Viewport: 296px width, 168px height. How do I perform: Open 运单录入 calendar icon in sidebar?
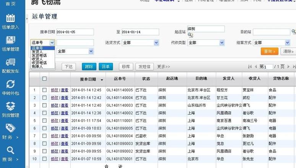pos(10,18)
